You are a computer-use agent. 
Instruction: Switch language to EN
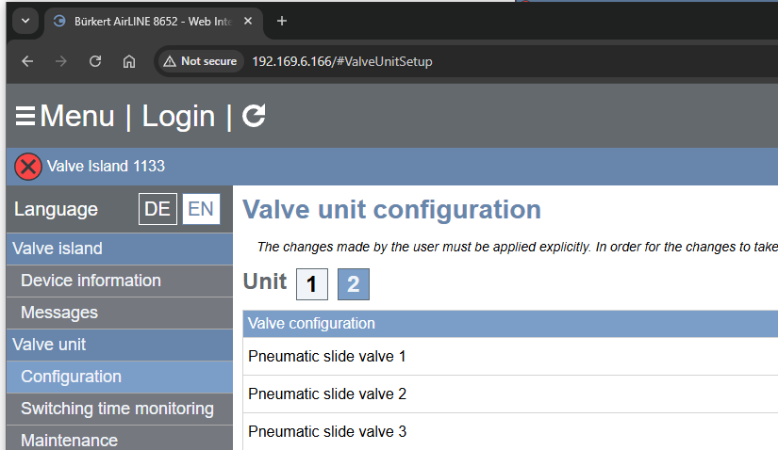coord(201,209)
